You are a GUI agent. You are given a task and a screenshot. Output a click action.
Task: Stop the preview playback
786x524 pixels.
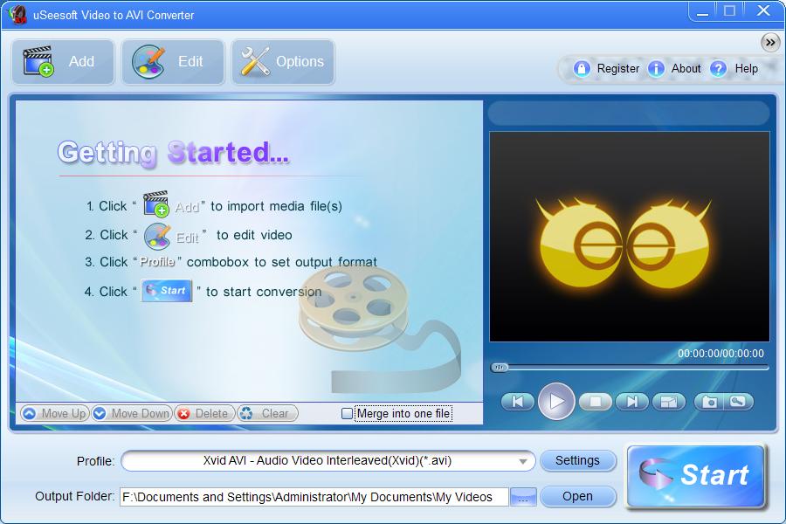coord(596,402)
